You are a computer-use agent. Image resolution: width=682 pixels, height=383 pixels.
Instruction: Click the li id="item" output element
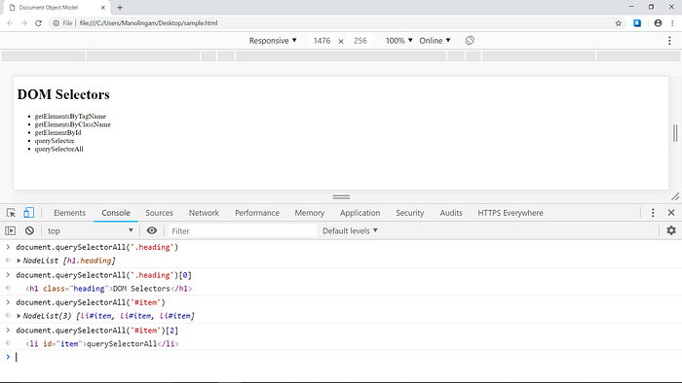pos(101,344)
